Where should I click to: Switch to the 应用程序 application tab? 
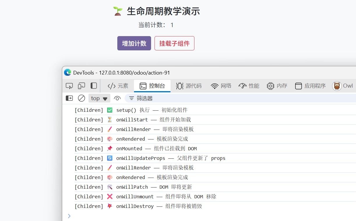coord(310,86)
